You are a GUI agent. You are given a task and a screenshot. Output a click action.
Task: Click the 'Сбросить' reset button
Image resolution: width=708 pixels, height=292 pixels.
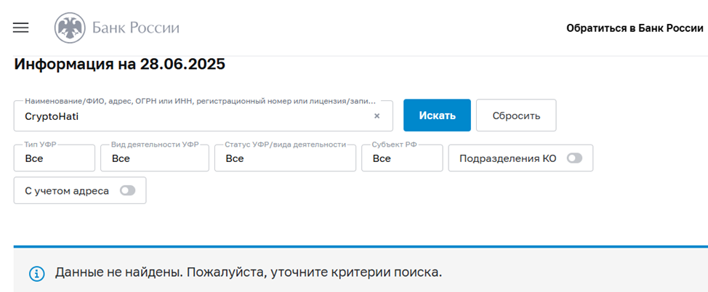516,115
